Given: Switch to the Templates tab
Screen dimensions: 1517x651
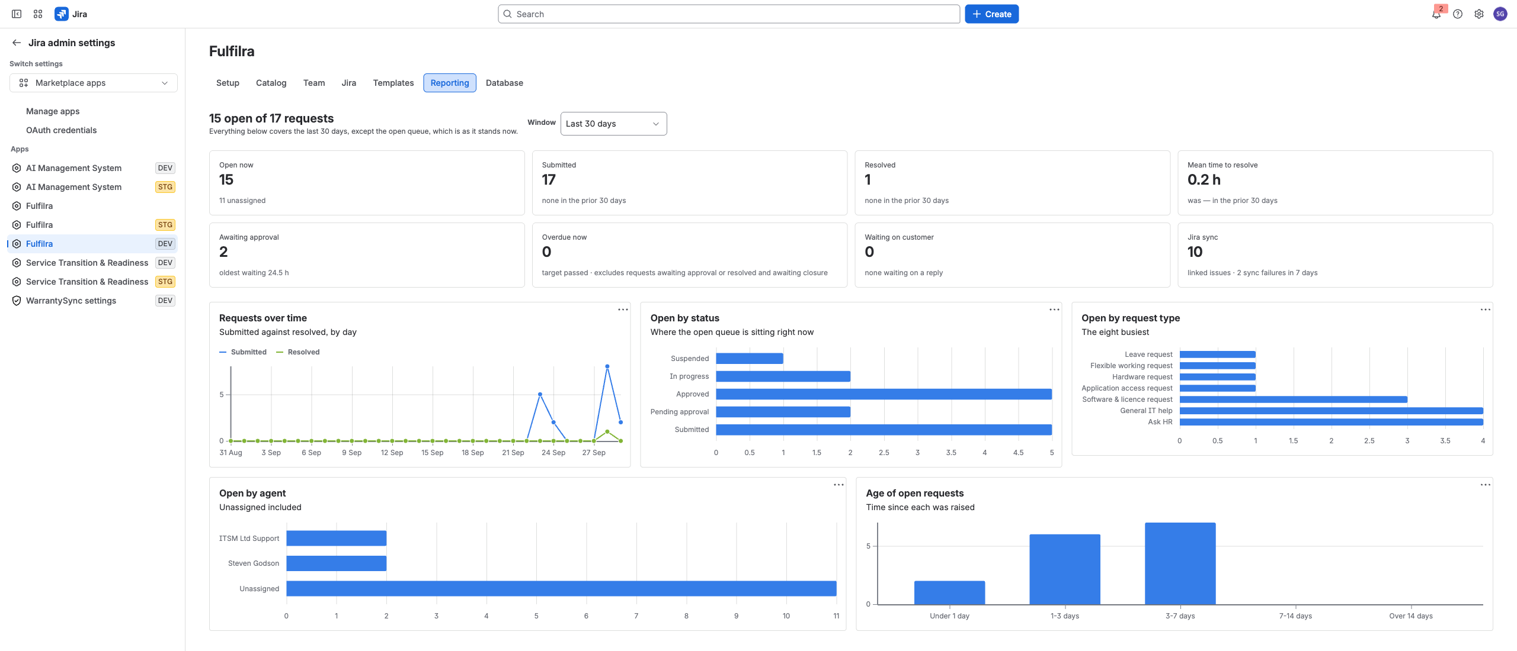Looking at the screenshot, I should 393,83.
